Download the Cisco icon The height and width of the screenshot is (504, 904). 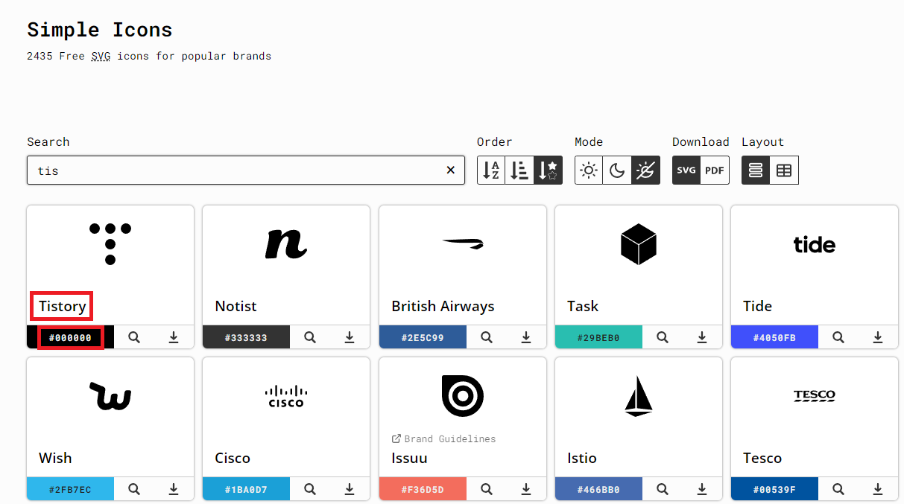[350, 489]
